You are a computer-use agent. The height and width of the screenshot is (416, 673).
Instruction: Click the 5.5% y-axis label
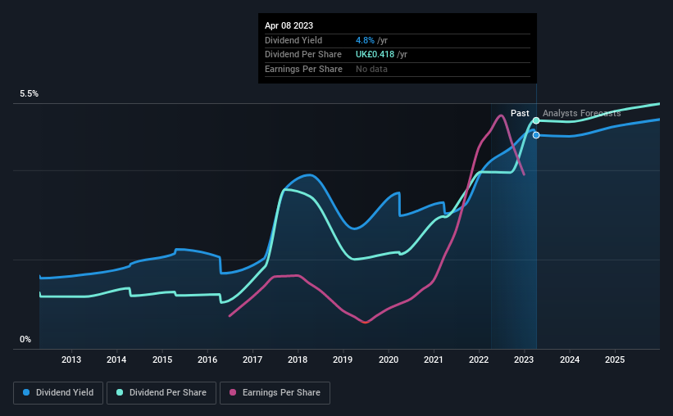(x=30, y=94)
